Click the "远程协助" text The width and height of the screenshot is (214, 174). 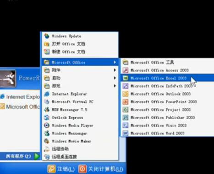(60, 149)
